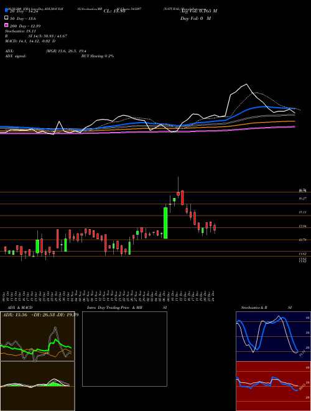Click the 'Stochastics & R' panel title
The width and height of the screenshot is (311, 411).
(254, 308)
